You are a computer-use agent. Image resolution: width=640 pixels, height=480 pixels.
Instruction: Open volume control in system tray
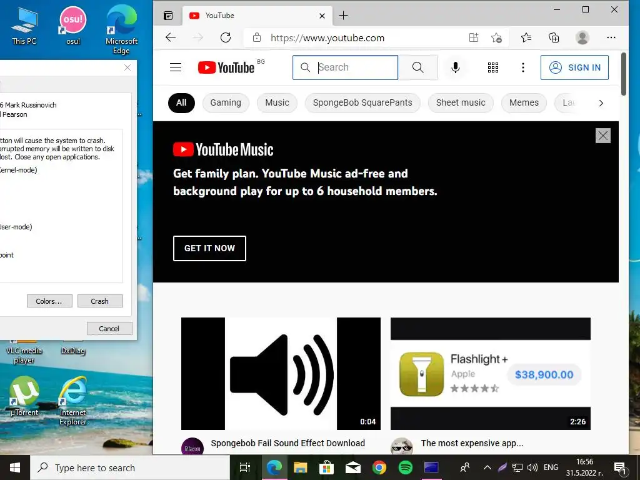532,467
